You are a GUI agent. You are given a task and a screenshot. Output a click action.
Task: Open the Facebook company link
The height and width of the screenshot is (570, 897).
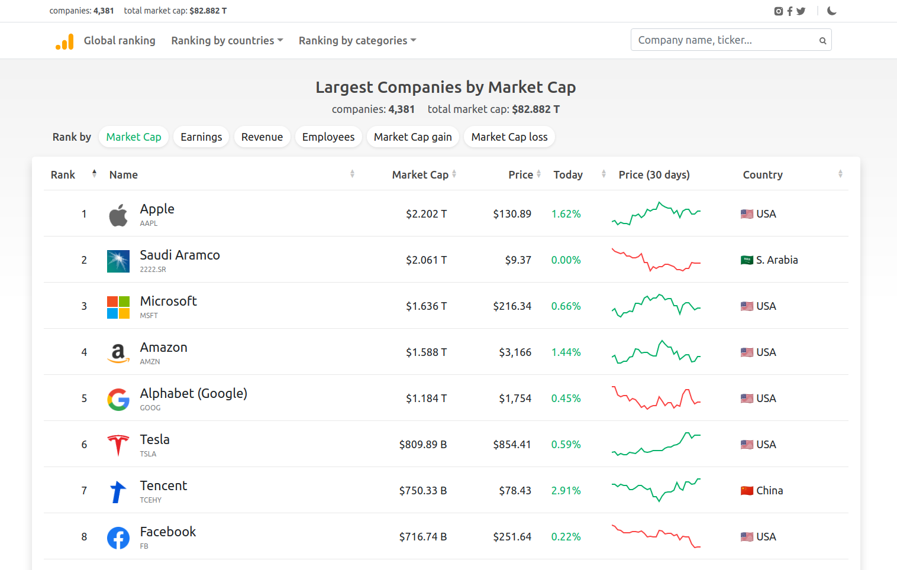pos(167,532)
